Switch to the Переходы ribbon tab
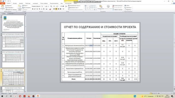Screen dimensions: 175x98 point(28,3)
